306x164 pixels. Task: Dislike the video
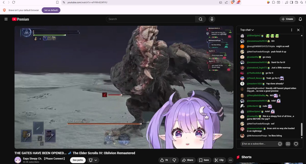pos(174,160)
